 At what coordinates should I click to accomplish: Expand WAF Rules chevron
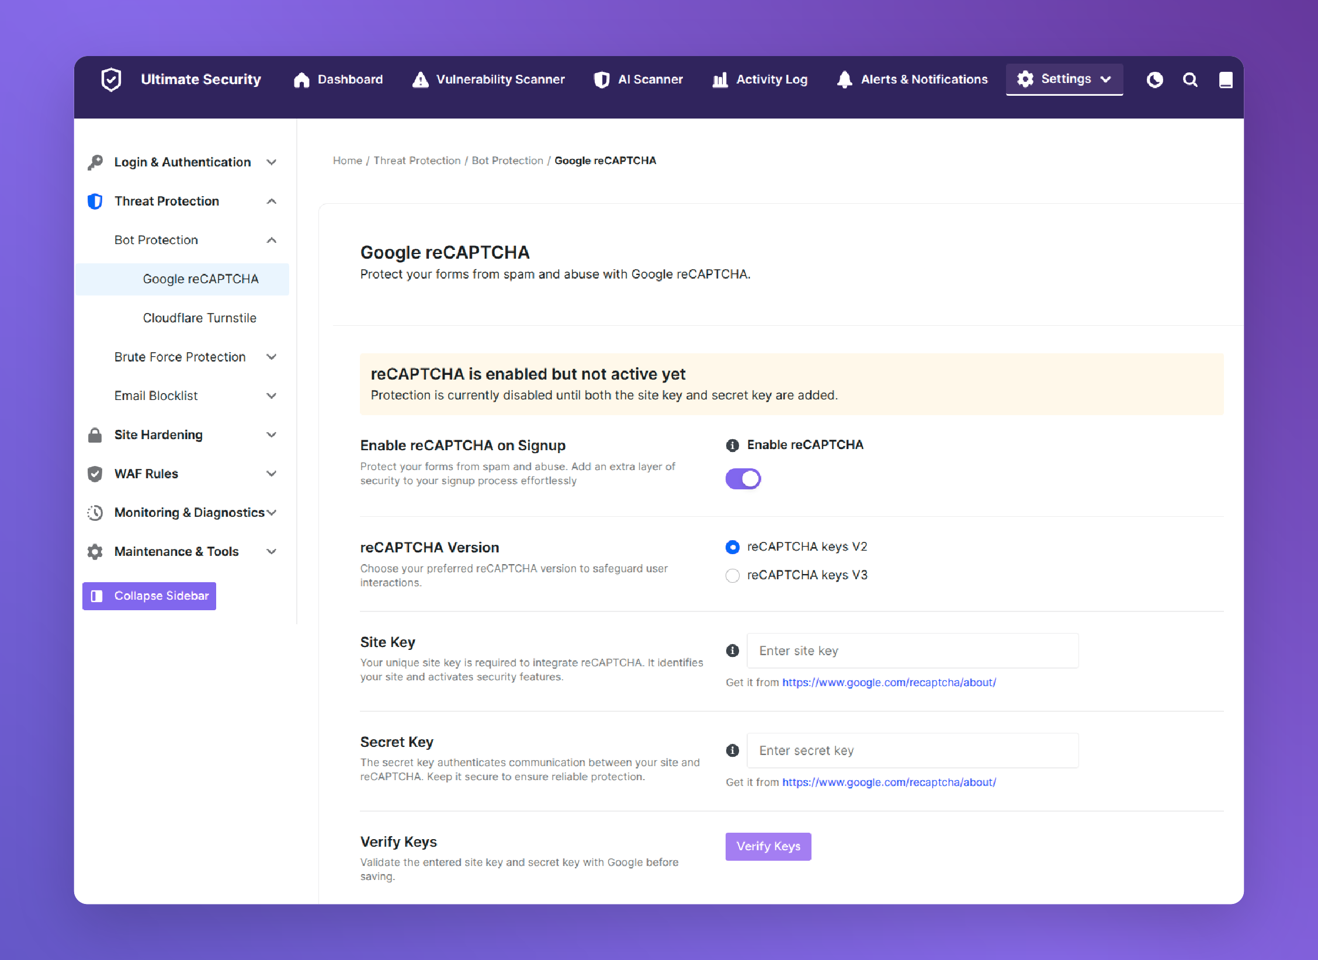coord(271,474)
